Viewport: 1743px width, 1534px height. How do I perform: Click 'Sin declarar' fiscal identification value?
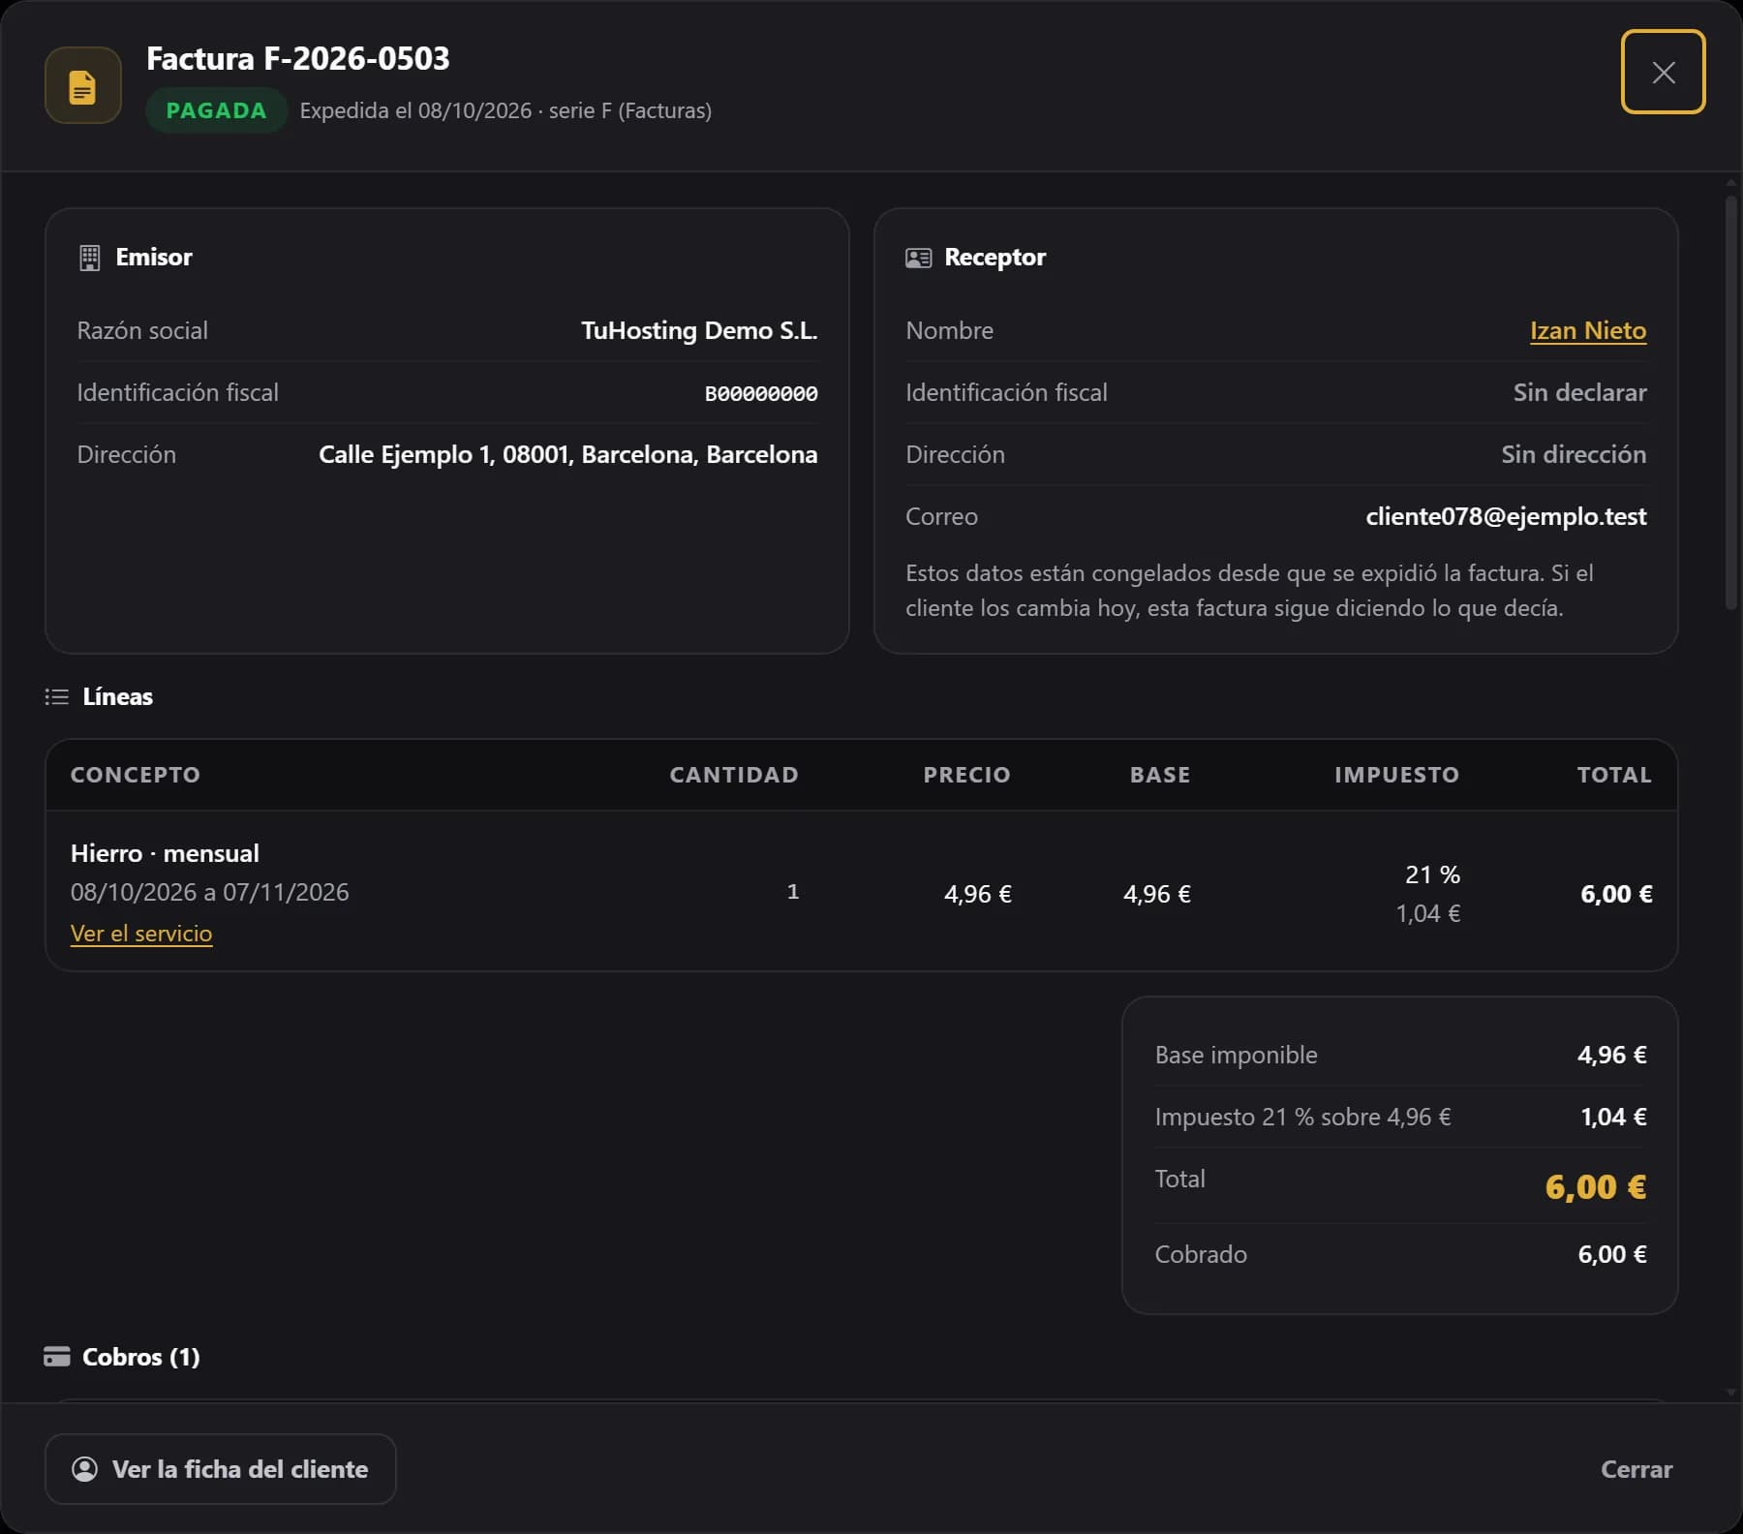(x=1579, y=392)
